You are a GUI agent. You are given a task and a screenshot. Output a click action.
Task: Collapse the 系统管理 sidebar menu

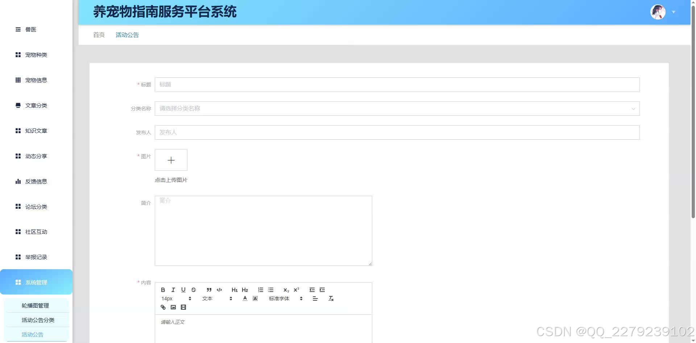click(36, 282)
